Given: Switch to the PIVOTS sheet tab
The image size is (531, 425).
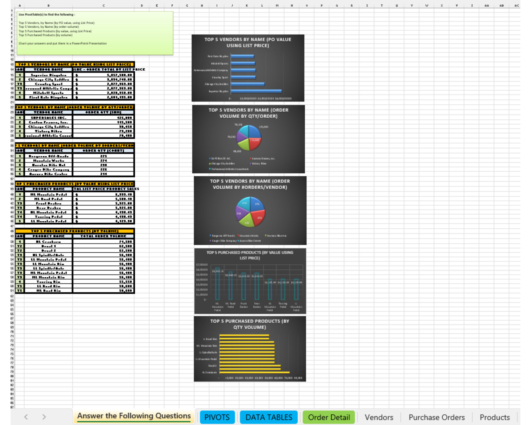Looking at the screenshot, I should 217,417.
